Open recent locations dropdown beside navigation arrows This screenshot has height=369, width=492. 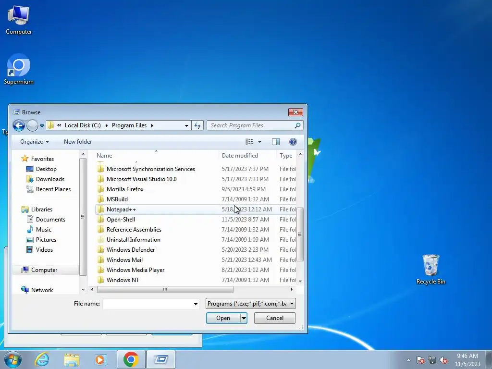pyautogui.click(x=42, y=126)
